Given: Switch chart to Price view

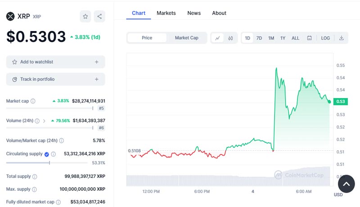Looking at the screenshot, I should coord(147,38).
